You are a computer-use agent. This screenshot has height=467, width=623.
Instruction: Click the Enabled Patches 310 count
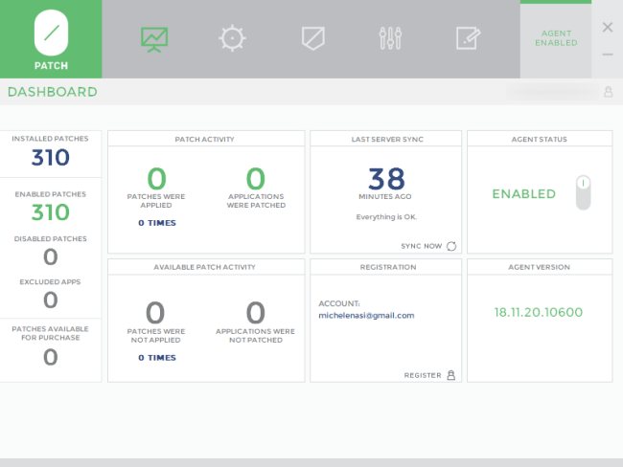click(51, 212)
